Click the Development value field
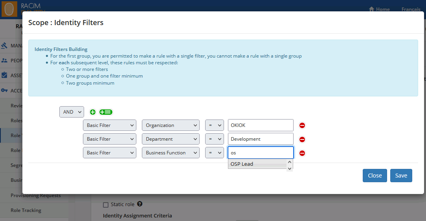Viewport: 426px width, 221px height. pos(261,139)
